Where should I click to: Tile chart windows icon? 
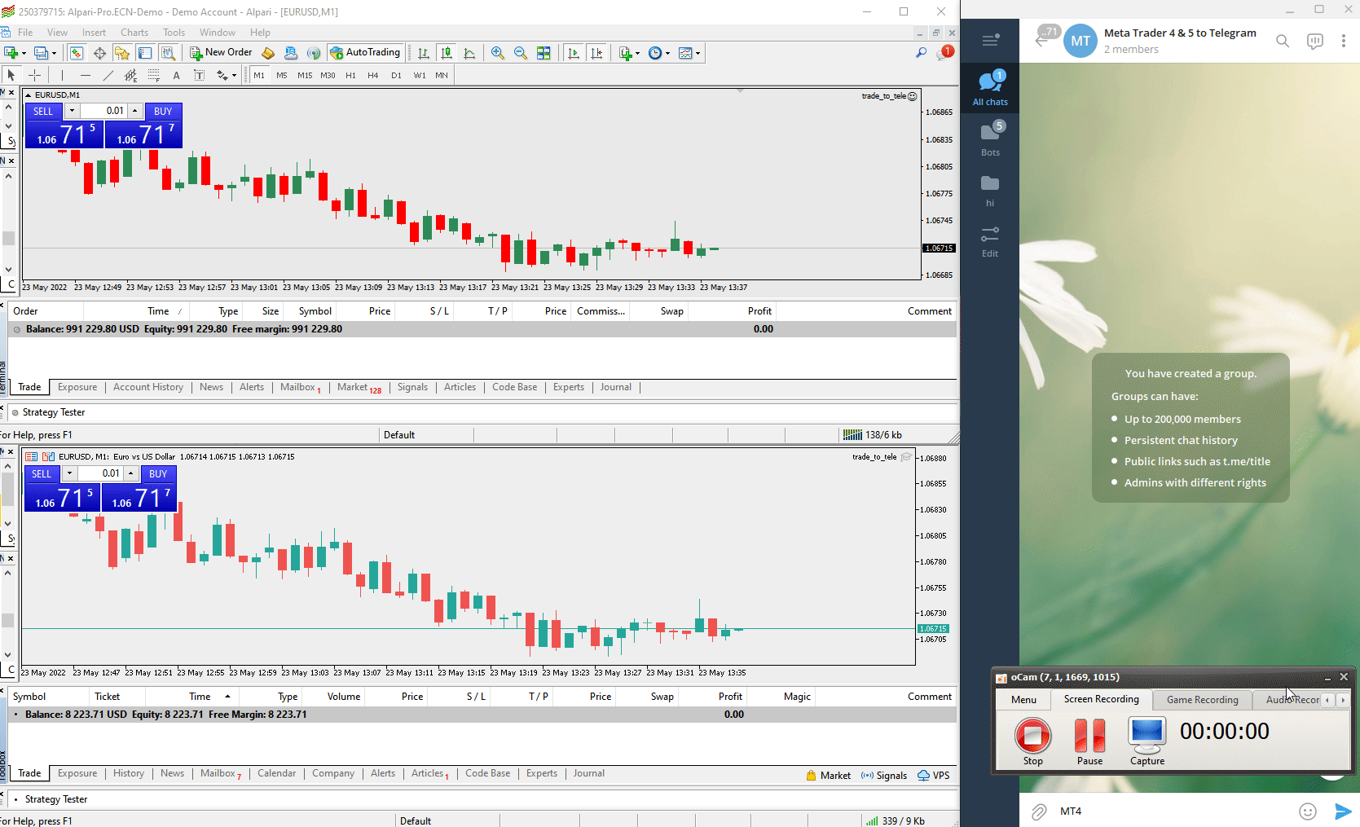point(544,53)
